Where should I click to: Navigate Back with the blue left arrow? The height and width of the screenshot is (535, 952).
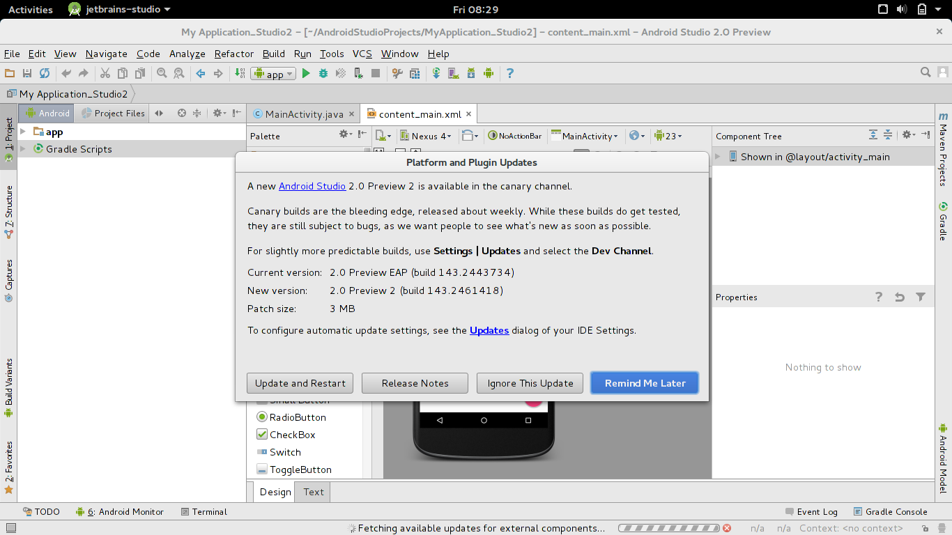tap(201, 73)
